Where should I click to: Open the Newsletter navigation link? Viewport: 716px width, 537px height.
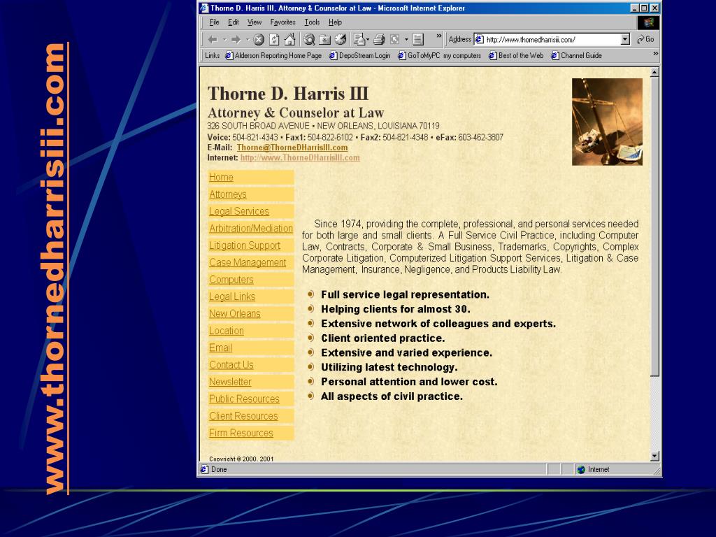pos(230,382)
